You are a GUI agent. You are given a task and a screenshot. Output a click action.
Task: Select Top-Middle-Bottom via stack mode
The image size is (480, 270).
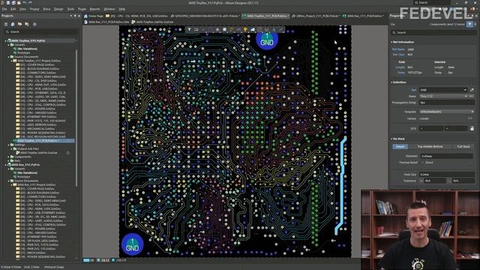[x=430, y=147]
